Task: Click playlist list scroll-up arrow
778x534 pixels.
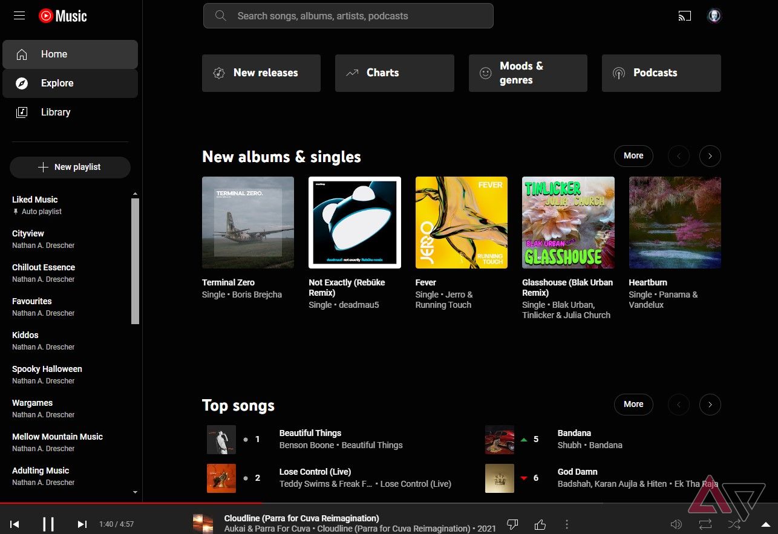Action: pos(136,194)
